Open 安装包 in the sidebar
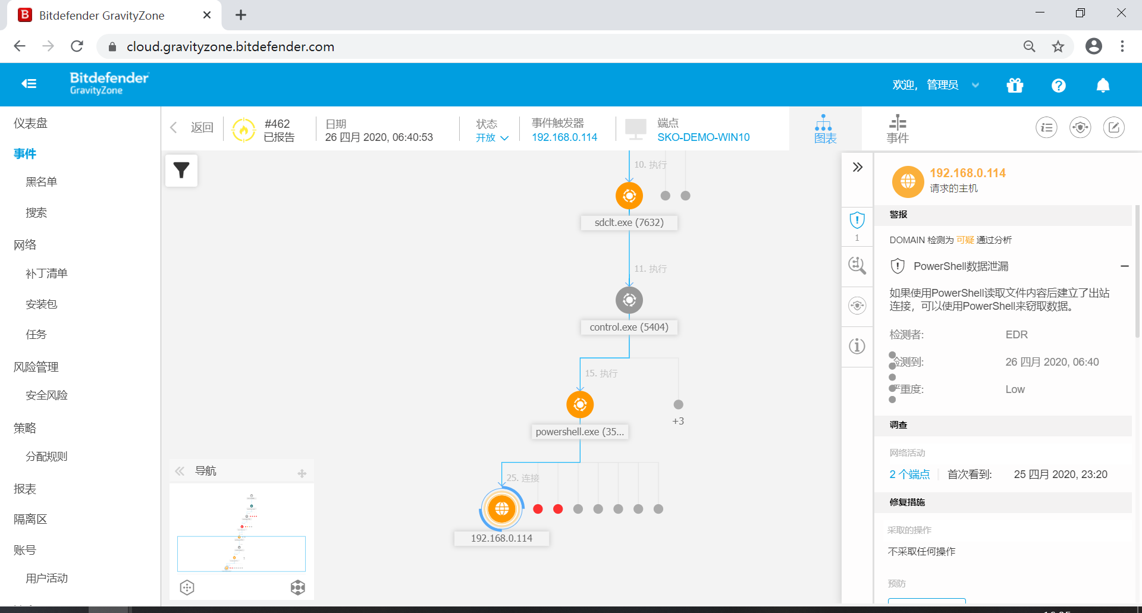This screenshot has width=1142, height=613. coord(41,304)
